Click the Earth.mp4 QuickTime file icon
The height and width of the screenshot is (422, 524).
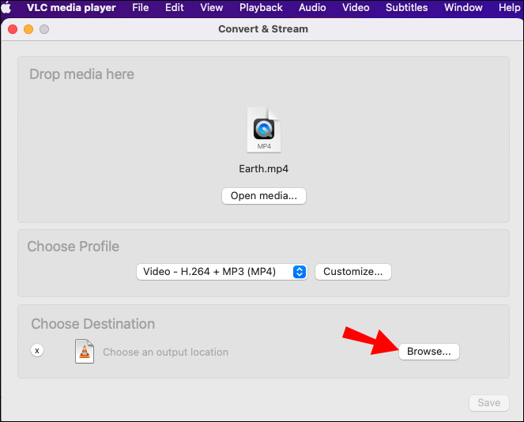[264, 130]
